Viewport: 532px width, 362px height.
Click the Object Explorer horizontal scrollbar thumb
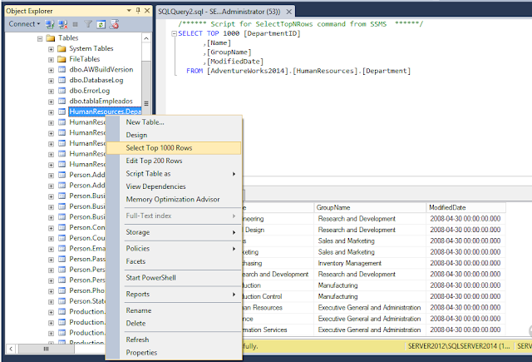click(47, 349)
